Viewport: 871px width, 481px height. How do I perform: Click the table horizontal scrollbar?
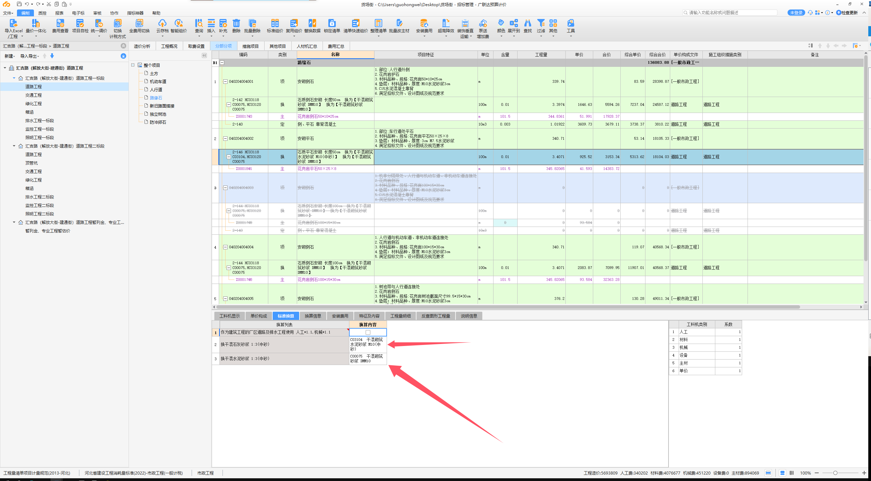508,307
